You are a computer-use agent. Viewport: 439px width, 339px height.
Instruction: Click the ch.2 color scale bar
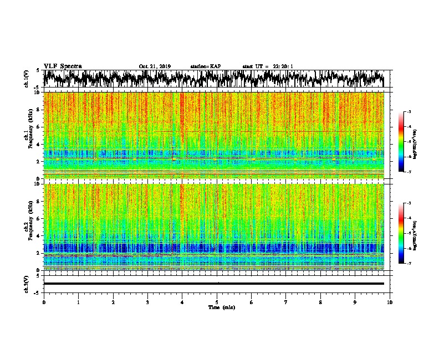tap(401, 233)
